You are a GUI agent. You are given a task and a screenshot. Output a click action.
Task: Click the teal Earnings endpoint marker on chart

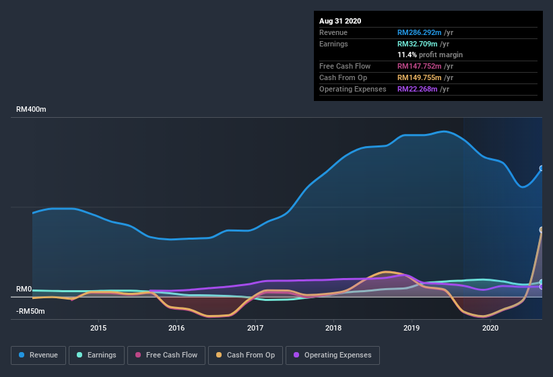542,282
